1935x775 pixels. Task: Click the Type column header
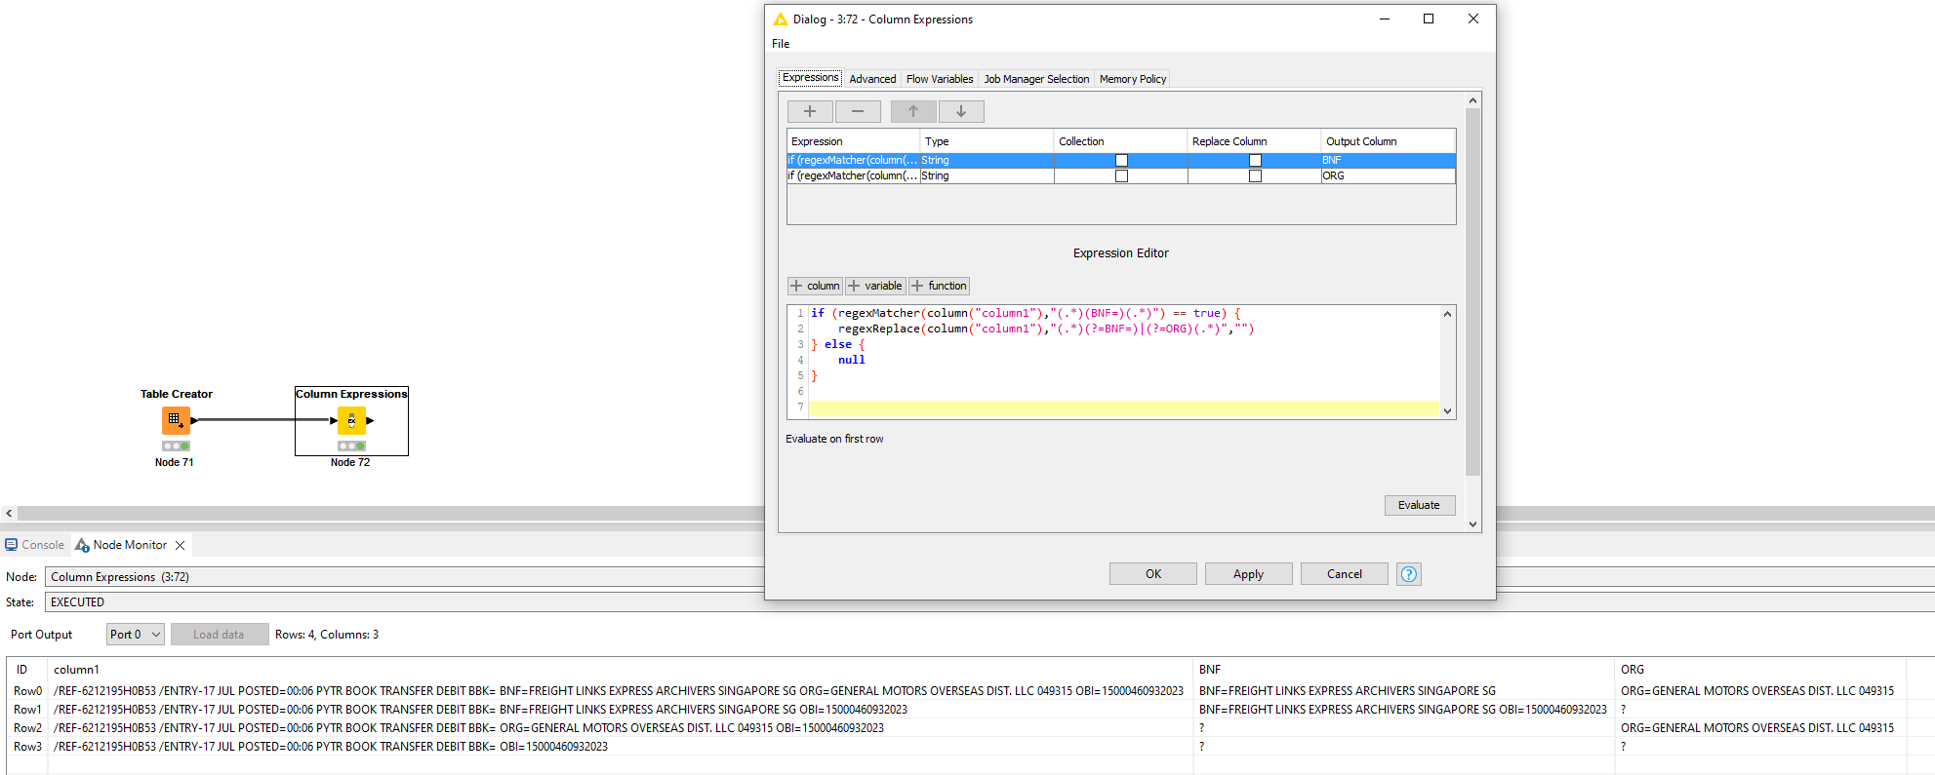(x=988, y=141)
